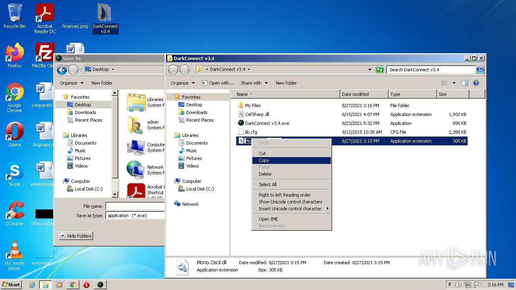Viewport: 516px width, 290px height.
Task: Click New folder in DarkConnect window
Action: click(x=286, y=83)
